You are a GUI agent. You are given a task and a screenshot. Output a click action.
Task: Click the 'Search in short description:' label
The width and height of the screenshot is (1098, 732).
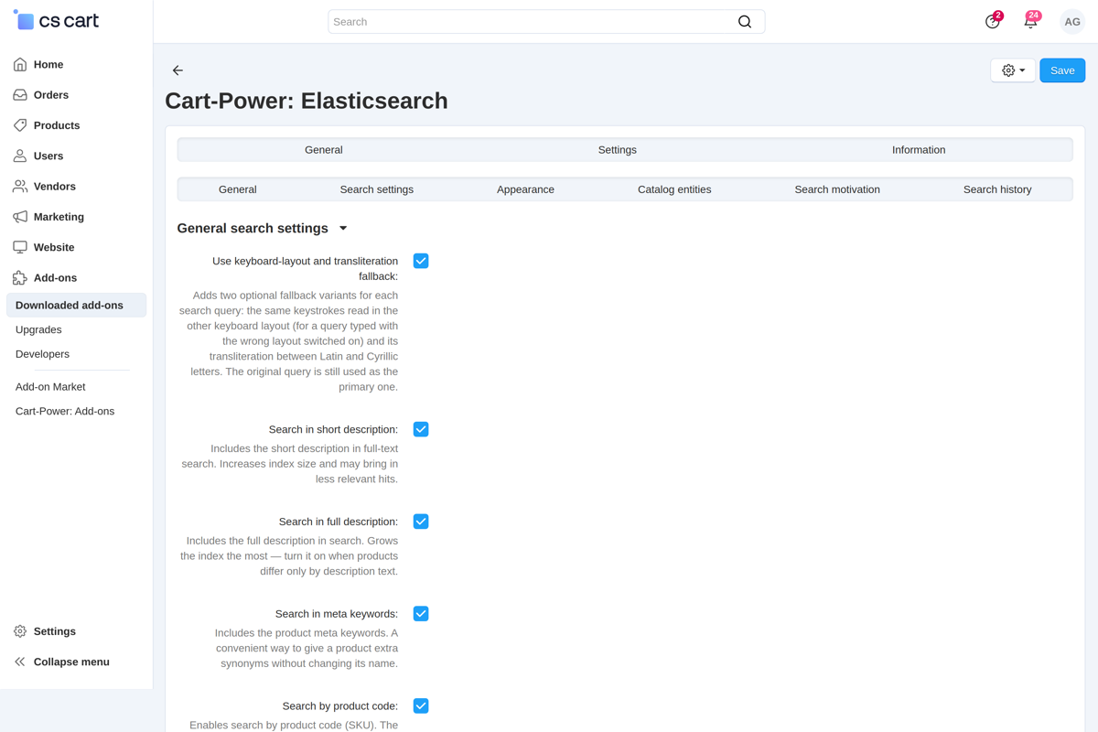point(333,429)
